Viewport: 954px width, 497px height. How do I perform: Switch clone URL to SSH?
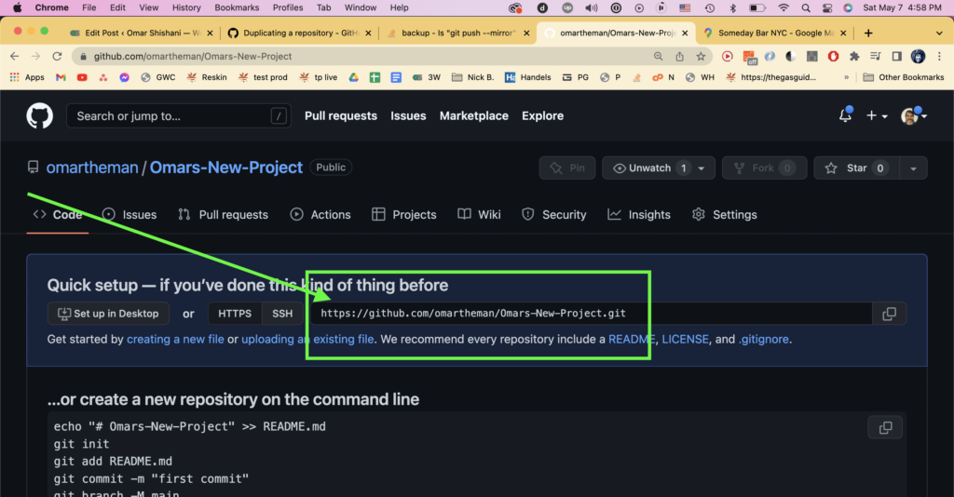click(x=281, y=314)
